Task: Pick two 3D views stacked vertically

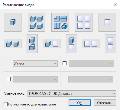Action: [32, 44]
